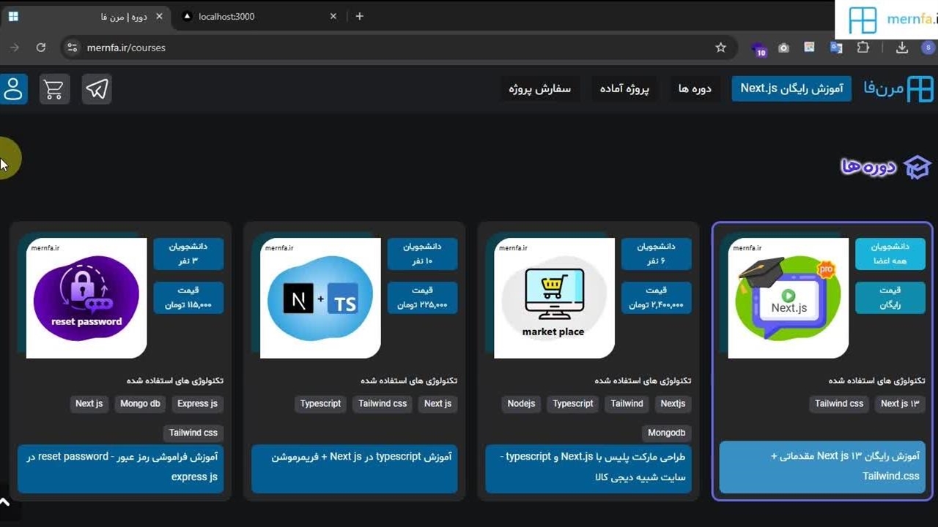Select the دوره ها menu item
Viewport: 938px width, 527px height.
[695, 89]
